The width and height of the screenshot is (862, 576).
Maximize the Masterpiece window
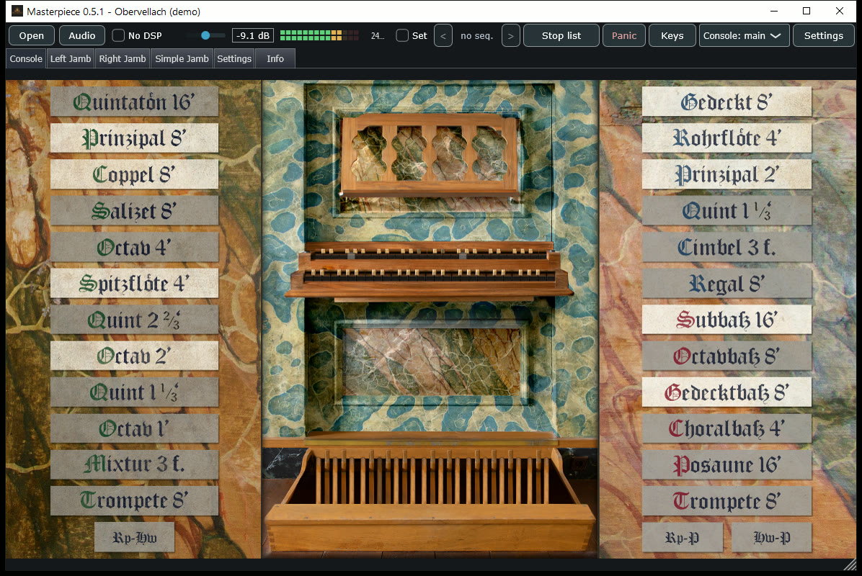coord(807,11)
